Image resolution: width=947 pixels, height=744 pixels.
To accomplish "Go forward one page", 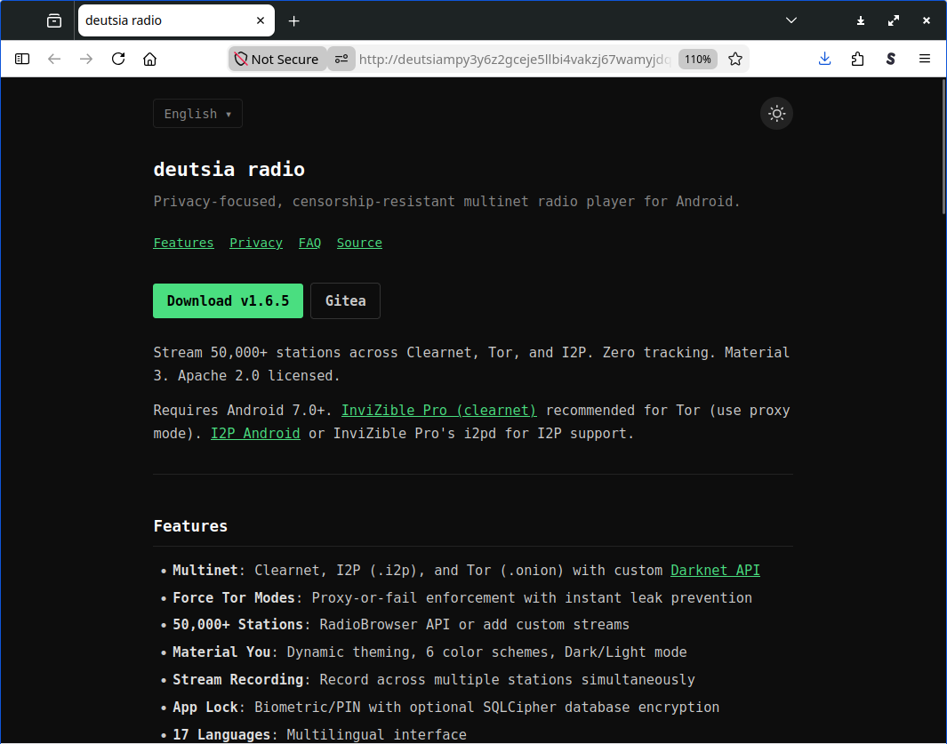I will [86, 59].
